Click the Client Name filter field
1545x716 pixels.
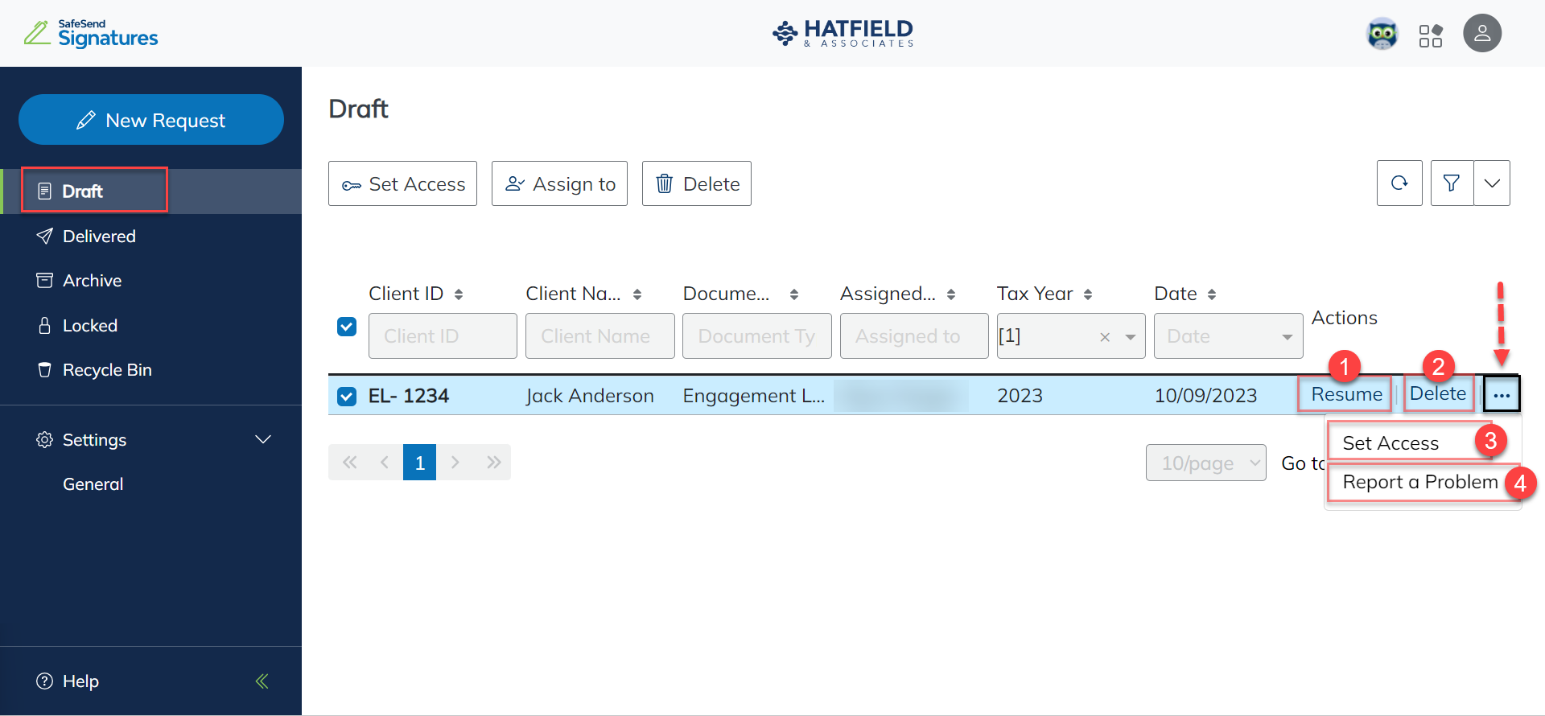click(x=599, y=336)
